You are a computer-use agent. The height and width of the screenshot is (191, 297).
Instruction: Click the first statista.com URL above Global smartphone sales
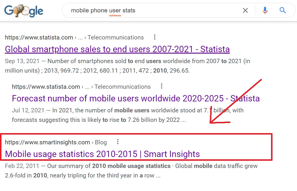click(39, 37)
